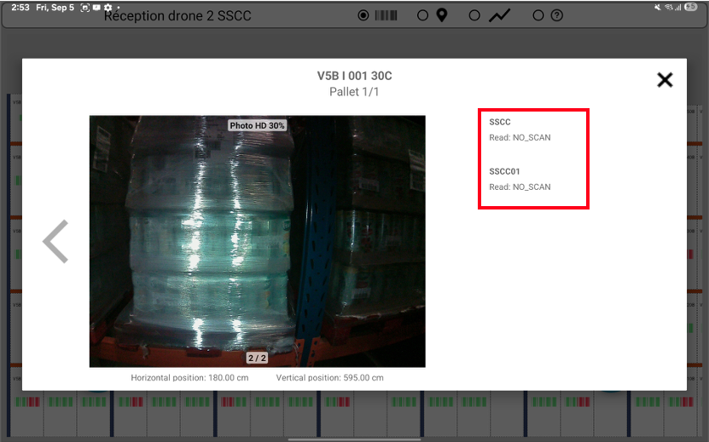Viewport: 709px width, 442px height.
Task: Click Vertical position: 595.00 cm
Action: [329, 378]
